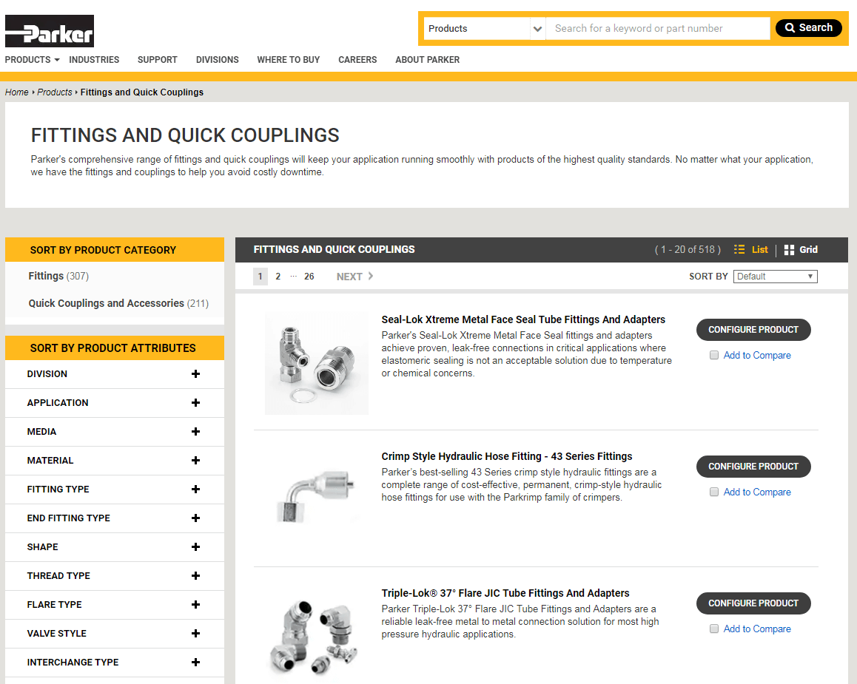
Task: Open Triple-Lok 37° Flare JIC title link
Action: click(x=505, y=593)
